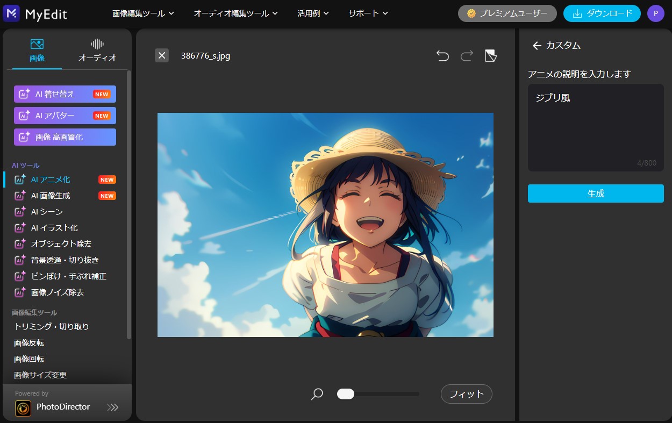
Task: Click the back arrow next to カスタム
Action: tap(537, 46)
